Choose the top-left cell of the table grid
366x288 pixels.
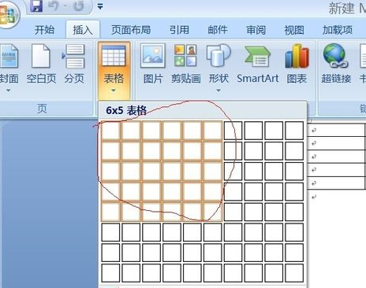coord(110,131)
